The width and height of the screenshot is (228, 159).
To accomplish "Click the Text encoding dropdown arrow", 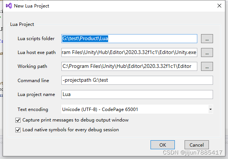I will click(x=210, y=109).
